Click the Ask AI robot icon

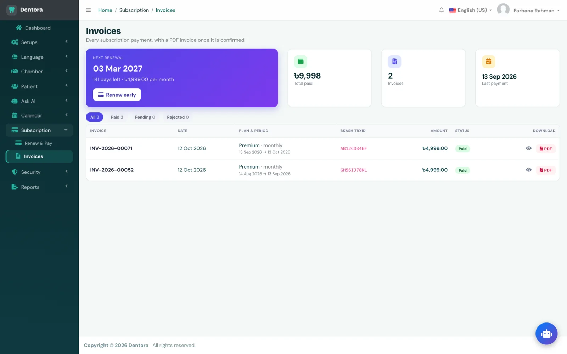[x=15, y=101]
